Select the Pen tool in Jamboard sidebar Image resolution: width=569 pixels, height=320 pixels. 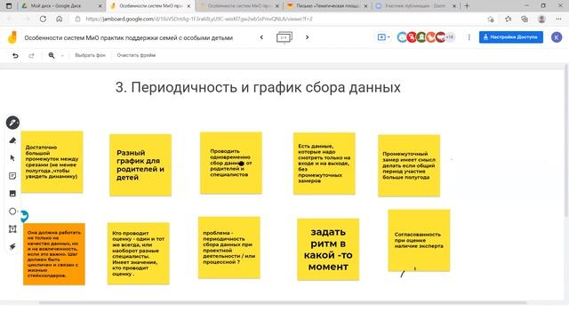pyautogui.click(x=12, y=123)
